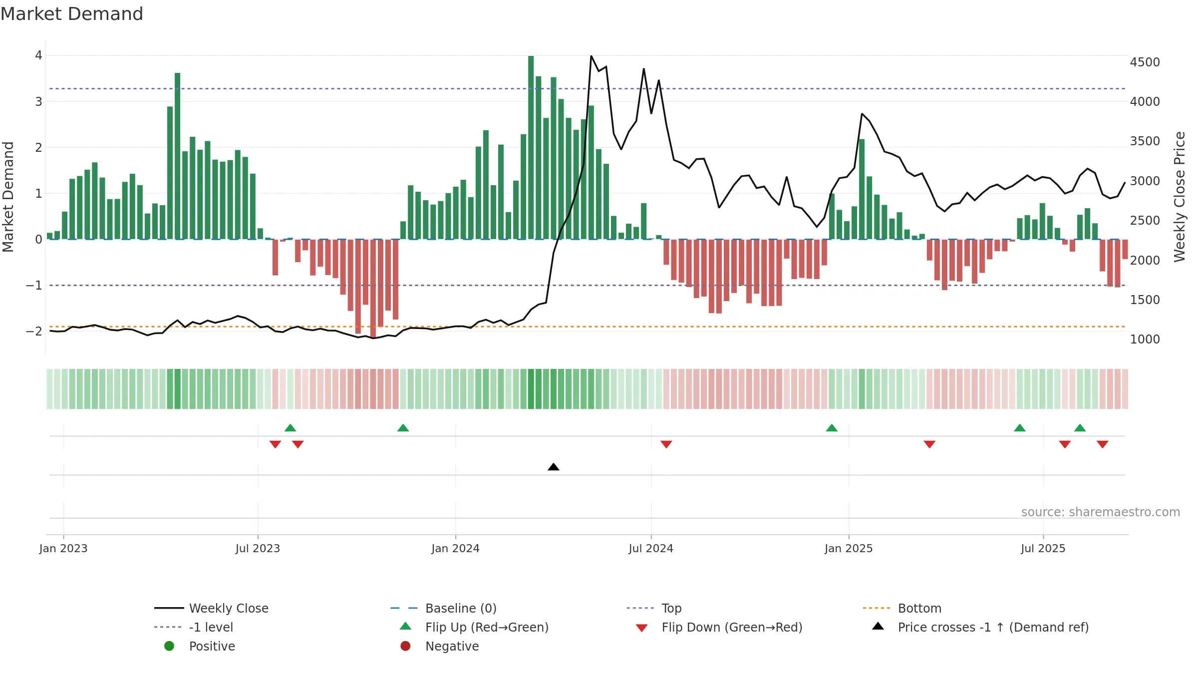Image resolution: width=1198 pixels, height=674 pixels.
Task: Click the Top legend entry
Action: (x=654, y=608)
